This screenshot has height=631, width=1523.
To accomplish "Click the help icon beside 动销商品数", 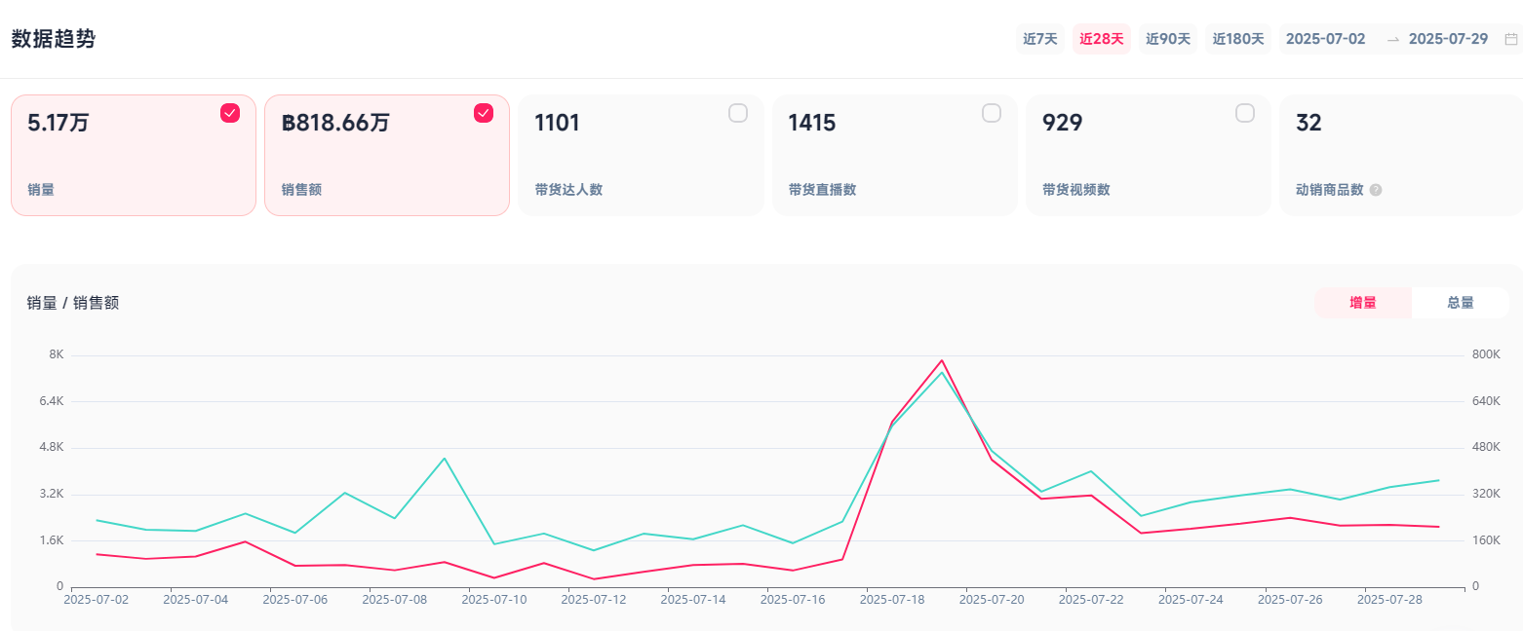I will (x=1376, y=190).
